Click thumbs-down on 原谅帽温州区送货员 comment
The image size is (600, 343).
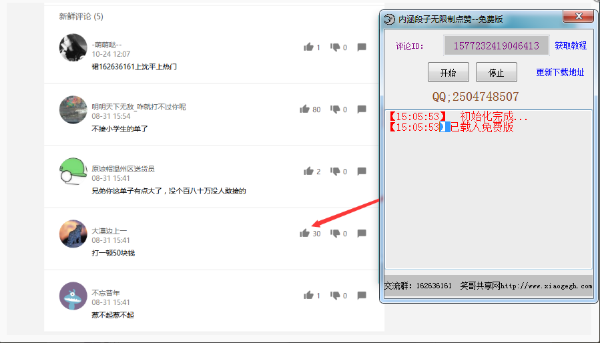coord(335,171)
